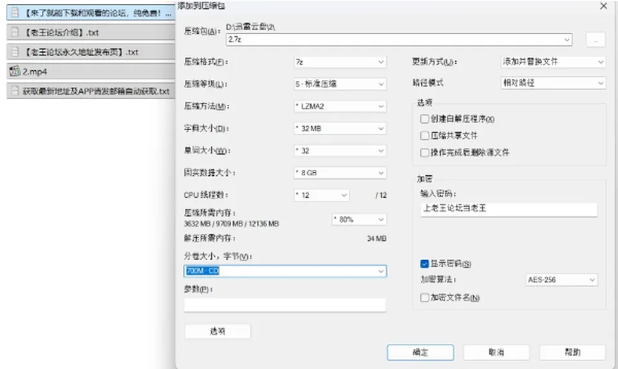Open the LZMA2 compression method dropdown
The image size is (618, 369).
(340, 106)
